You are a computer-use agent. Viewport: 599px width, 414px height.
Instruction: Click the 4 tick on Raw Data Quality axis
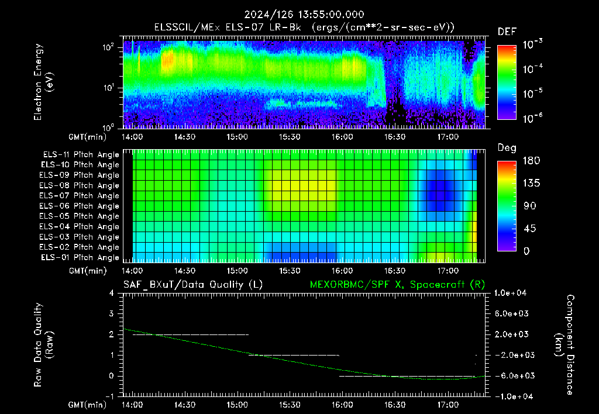click(111, 293)
